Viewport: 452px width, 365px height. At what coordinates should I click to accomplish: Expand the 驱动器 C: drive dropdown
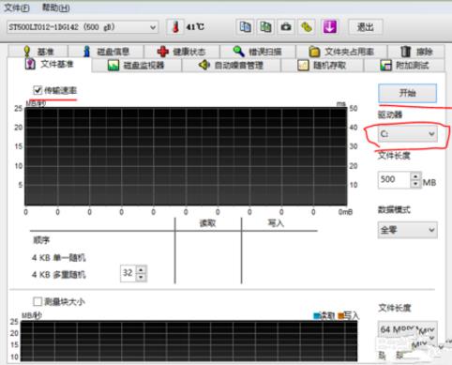(x=407, y=134)
